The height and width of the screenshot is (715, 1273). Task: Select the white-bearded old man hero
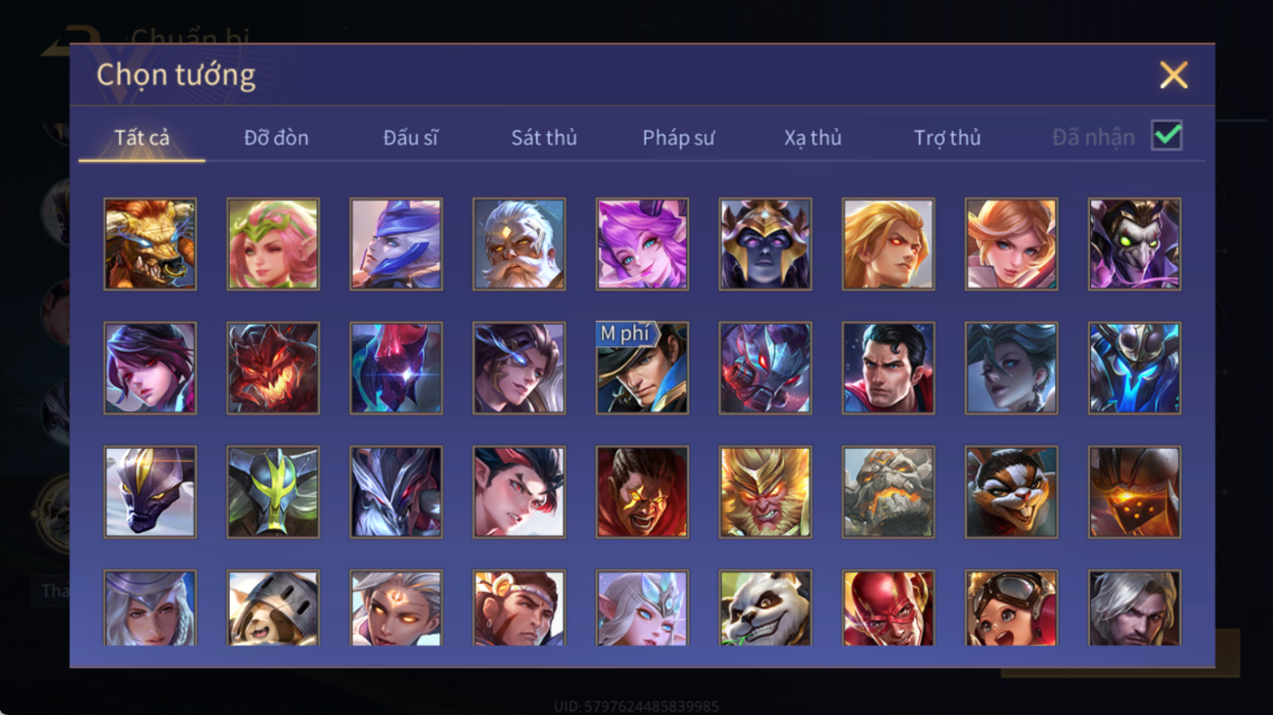[x=519, y=244]
